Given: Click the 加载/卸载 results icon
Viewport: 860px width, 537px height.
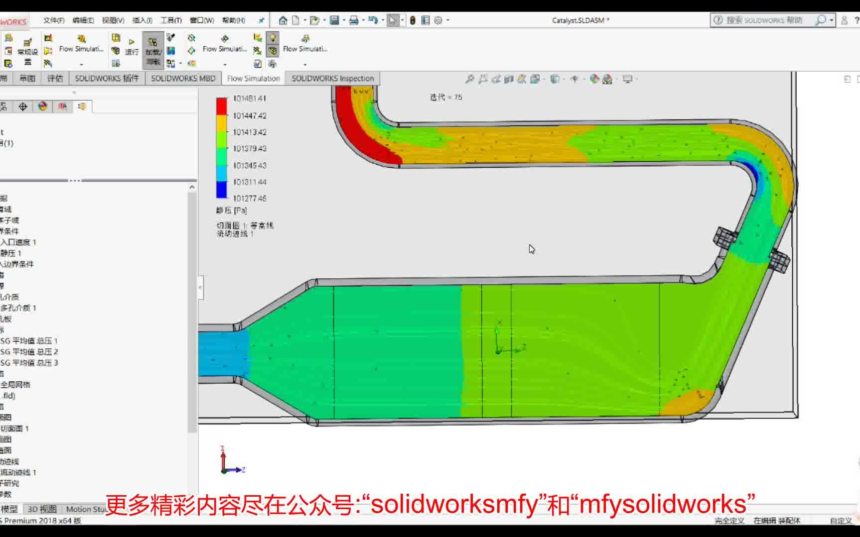Looking at the screenshot, I should tap(153, 50).
